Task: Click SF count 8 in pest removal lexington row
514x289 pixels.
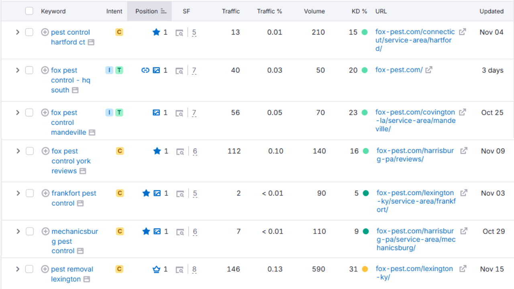Action: (194, 269)
